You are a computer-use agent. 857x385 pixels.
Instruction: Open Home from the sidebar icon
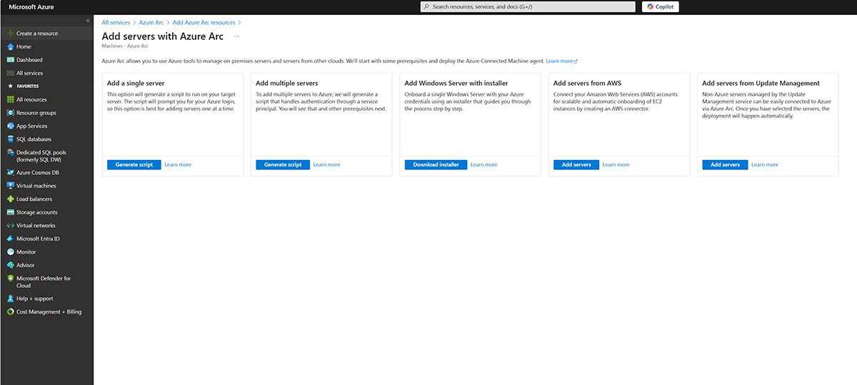coord(10,46)
